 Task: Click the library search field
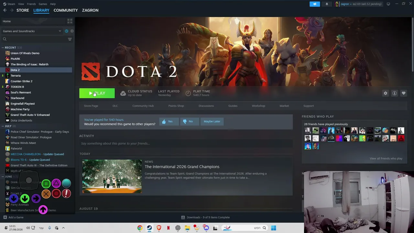point(35,39)
